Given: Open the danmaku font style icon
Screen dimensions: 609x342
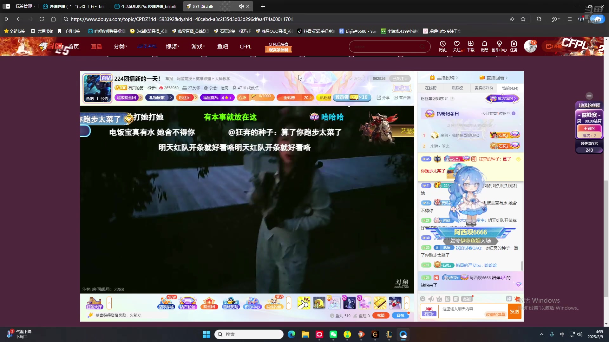Looking at the screenshot, I should pyautogui.click(x=439, y=299).
